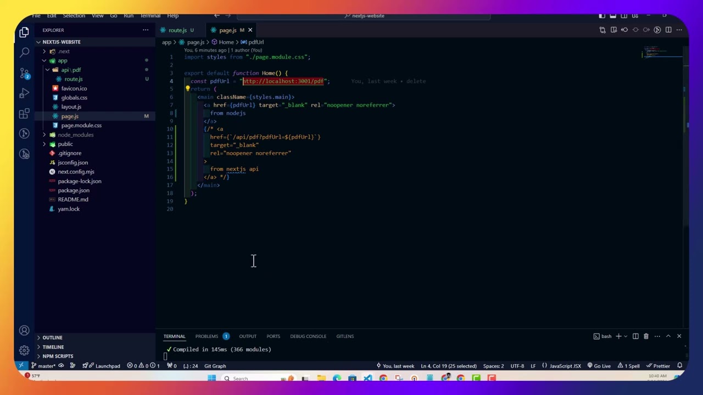703x395 pixels.
Task: Expand the public folder
Action: click(x=44, y=144)
